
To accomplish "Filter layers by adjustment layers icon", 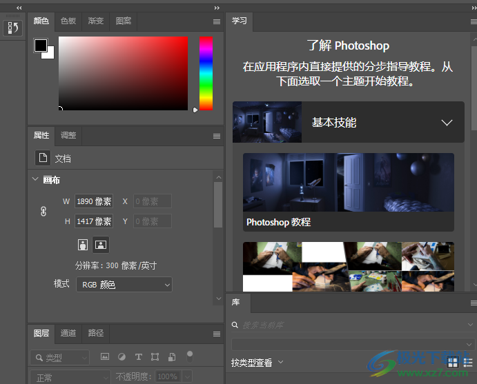I will point(121,356).
